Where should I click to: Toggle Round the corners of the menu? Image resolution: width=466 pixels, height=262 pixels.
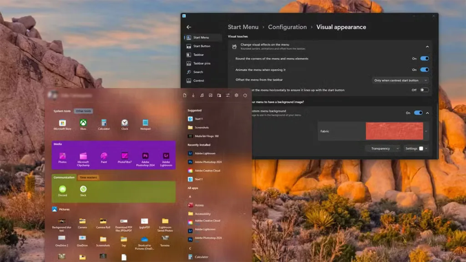point(425,59)
